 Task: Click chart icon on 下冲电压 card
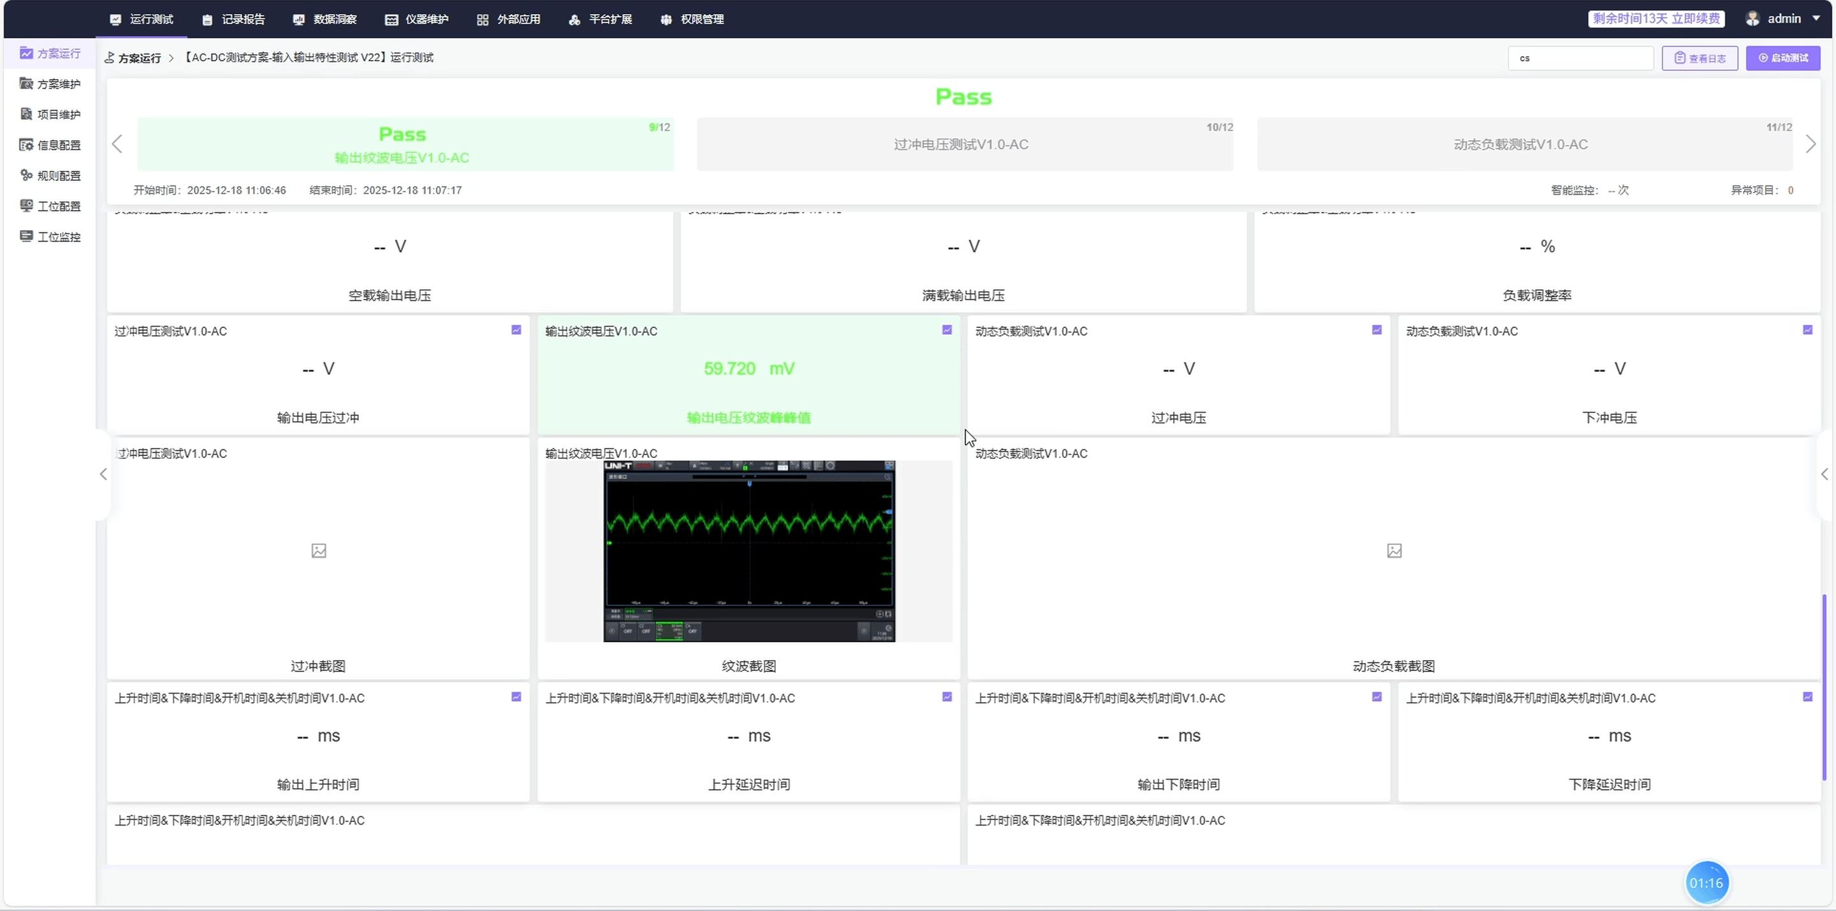point(1807,330)
